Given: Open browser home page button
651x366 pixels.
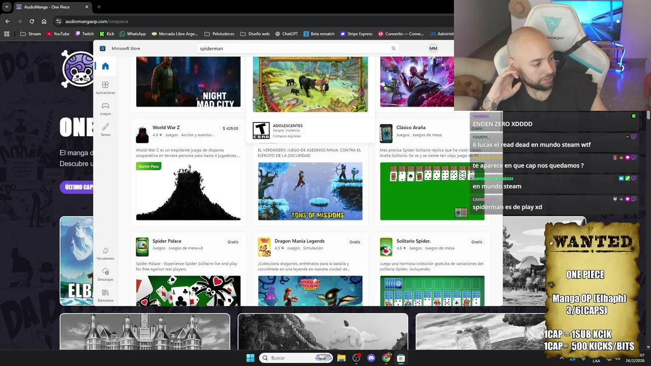Looking at the screenshot, I should pos(44,21).
